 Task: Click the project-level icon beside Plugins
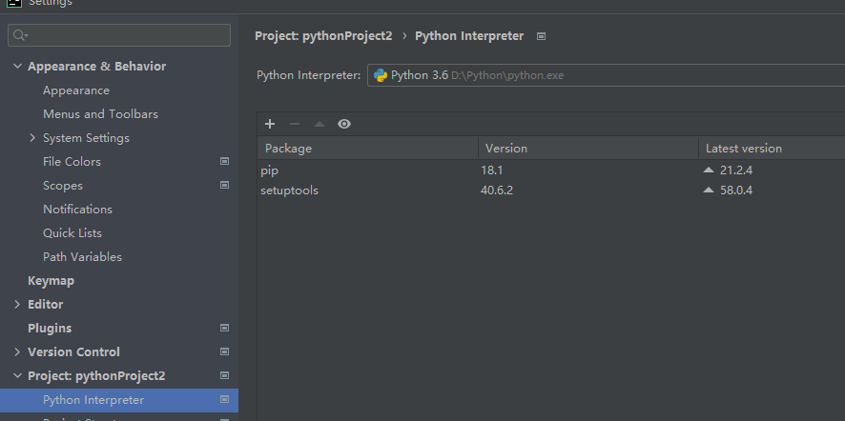coord(224,329)
